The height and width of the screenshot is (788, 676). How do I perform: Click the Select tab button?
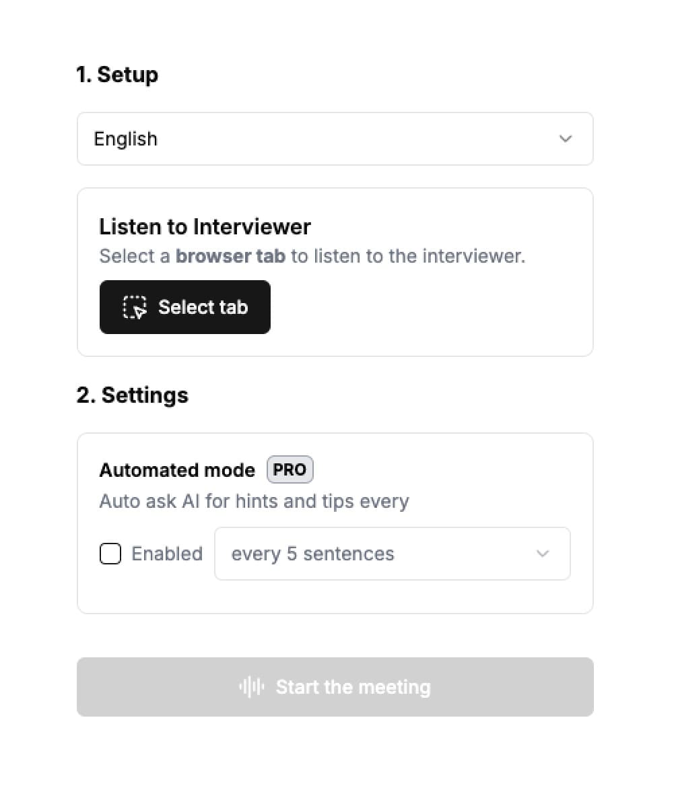pyautogui.click(x=184, y=307)
